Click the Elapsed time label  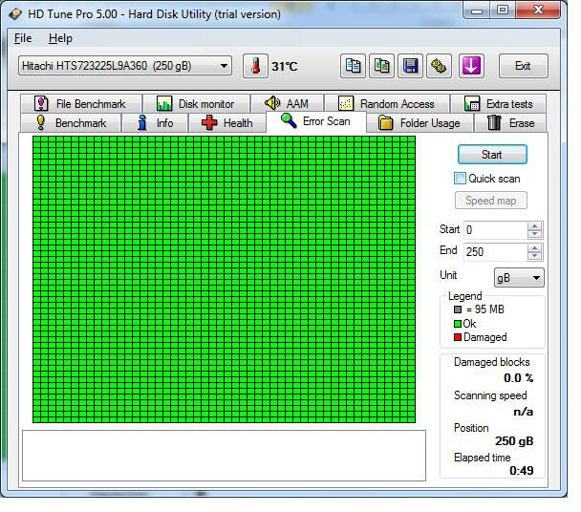coord(482,458)
